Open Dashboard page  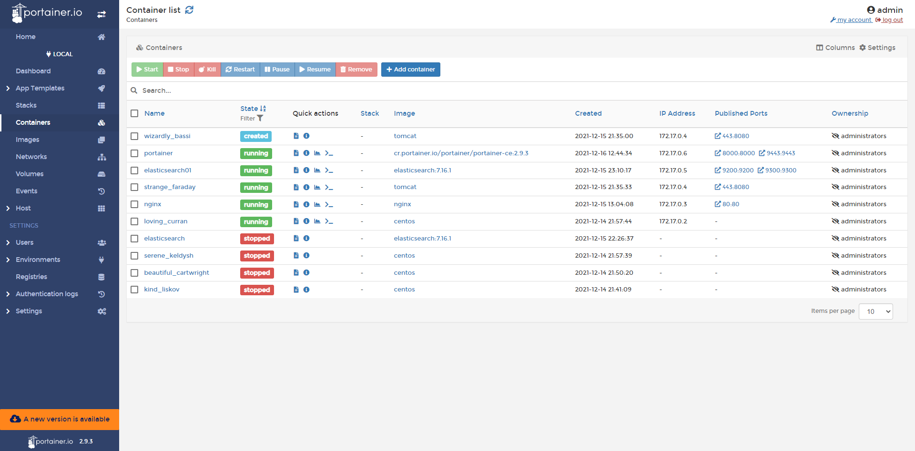pos(33,71)
